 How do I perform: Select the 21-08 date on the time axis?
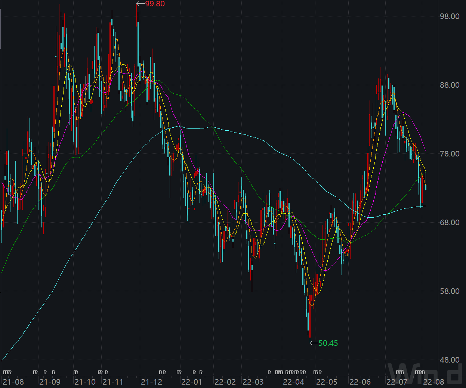13,382
